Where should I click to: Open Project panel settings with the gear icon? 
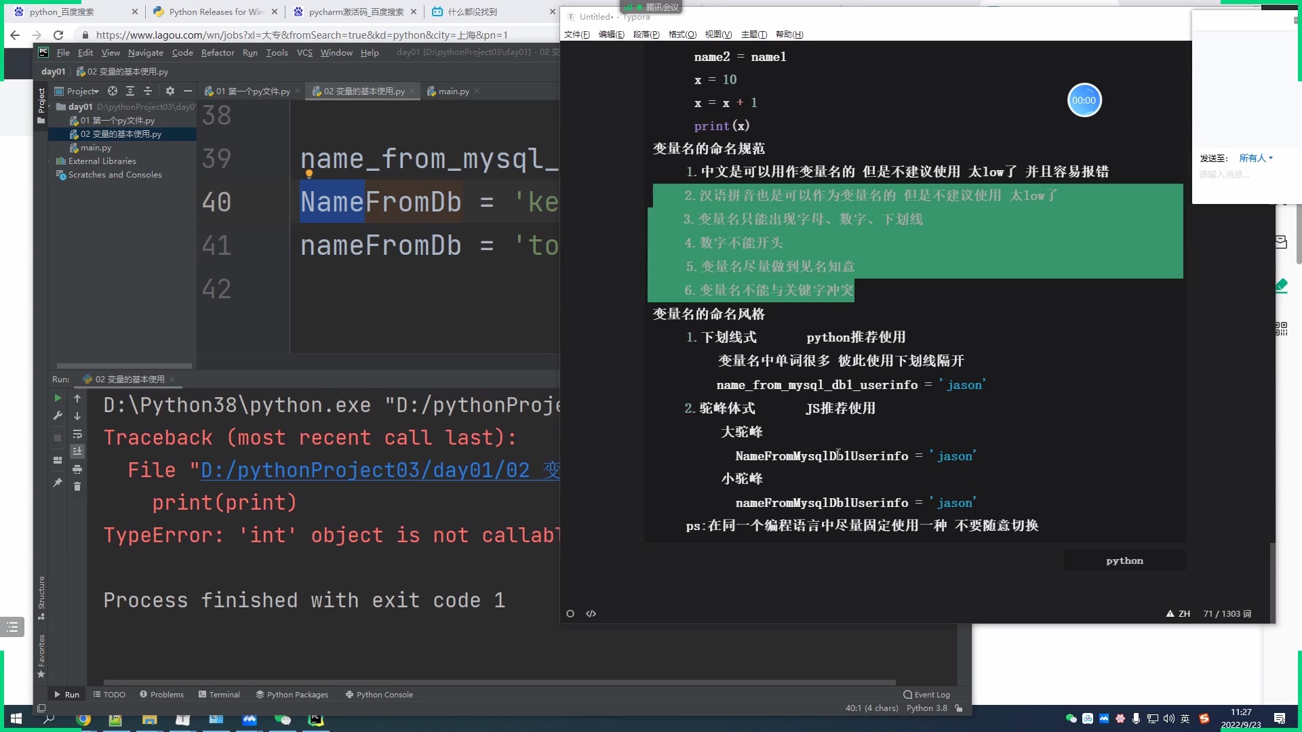pyautogui.click(x=171, y=91)
